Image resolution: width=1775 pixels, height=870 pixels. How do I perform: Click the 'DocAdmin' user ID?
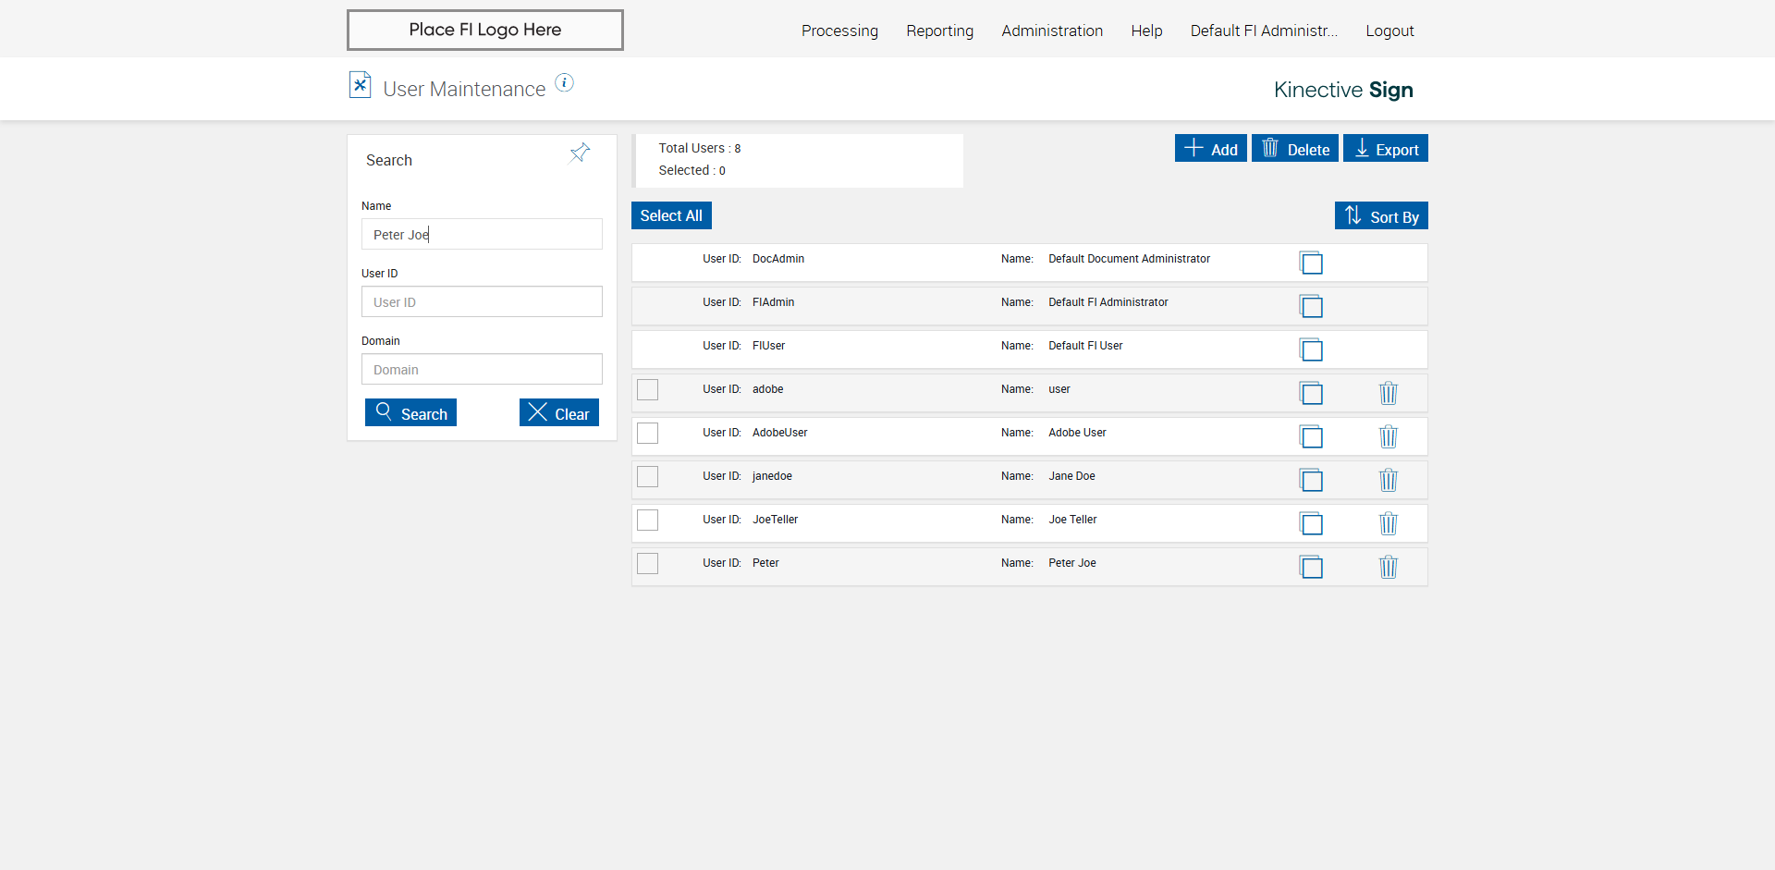(778, 259)
